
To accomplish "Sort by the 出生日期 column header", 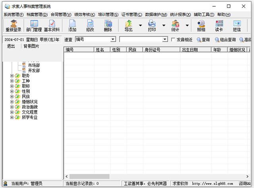I will click(x=196, y=50).
